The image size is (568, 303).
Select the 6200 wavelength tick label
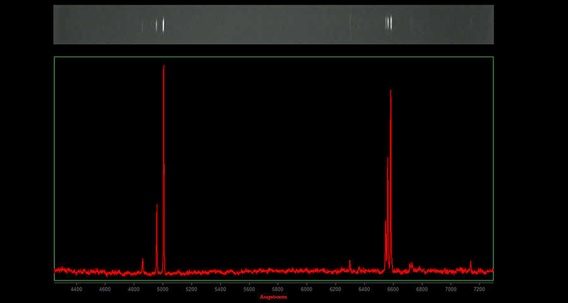[x=335, y=289]
